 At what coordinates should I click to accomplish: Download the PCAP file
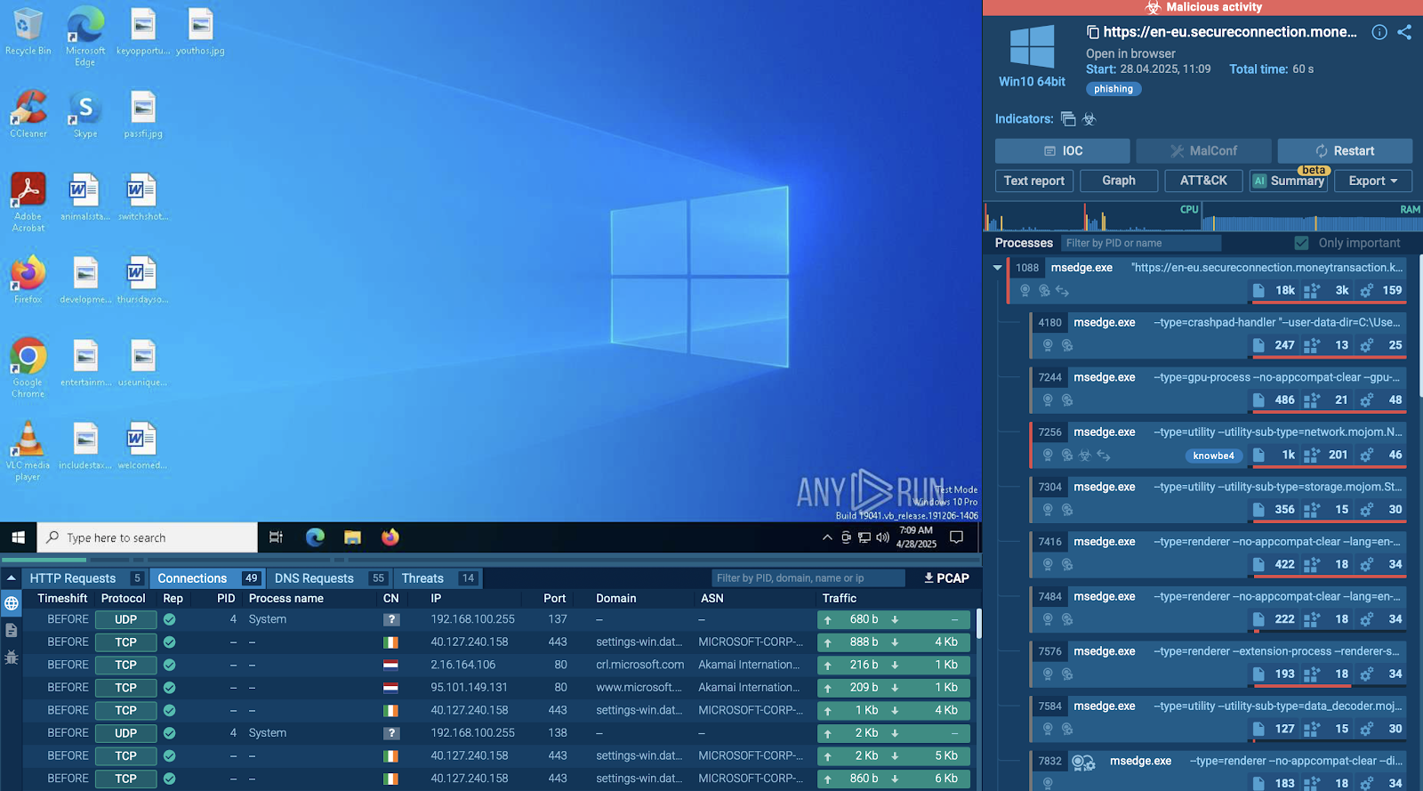[x=946, y=578]
